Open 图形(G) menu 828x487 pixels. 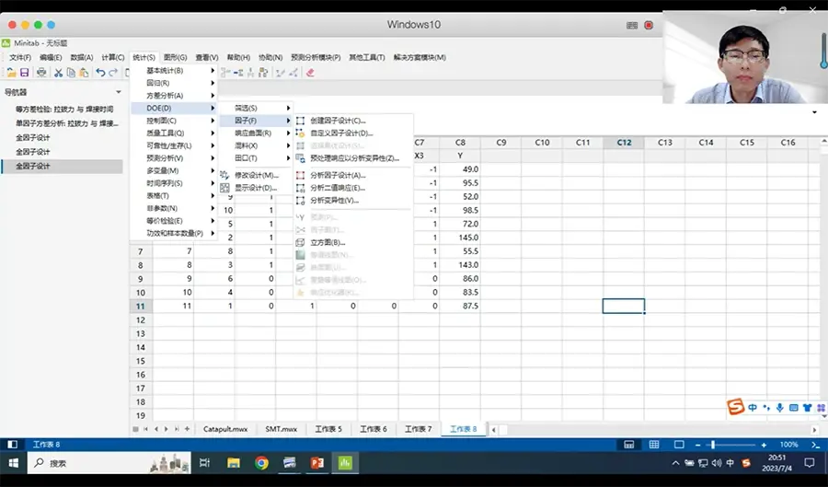pos(176,57)
